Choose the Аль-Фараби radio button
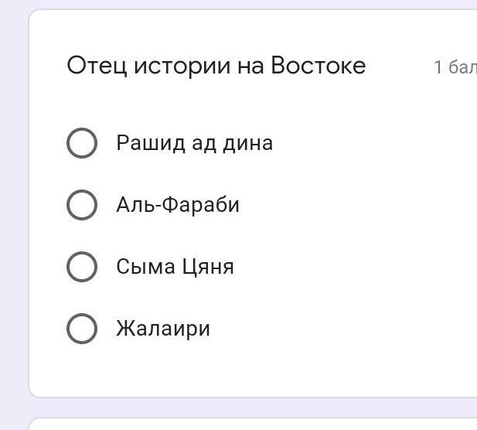This screenshot has height=430, width=477. (x=82, y=205)
